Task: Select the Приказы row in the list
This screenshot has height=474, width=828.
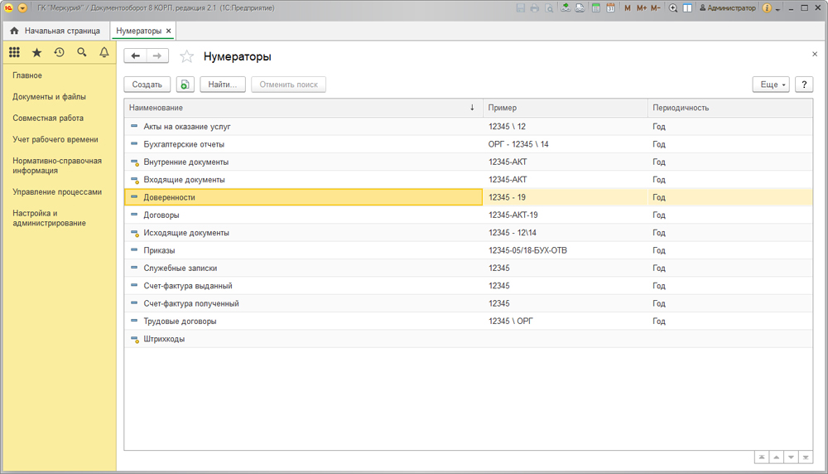Action: (160, 250)
